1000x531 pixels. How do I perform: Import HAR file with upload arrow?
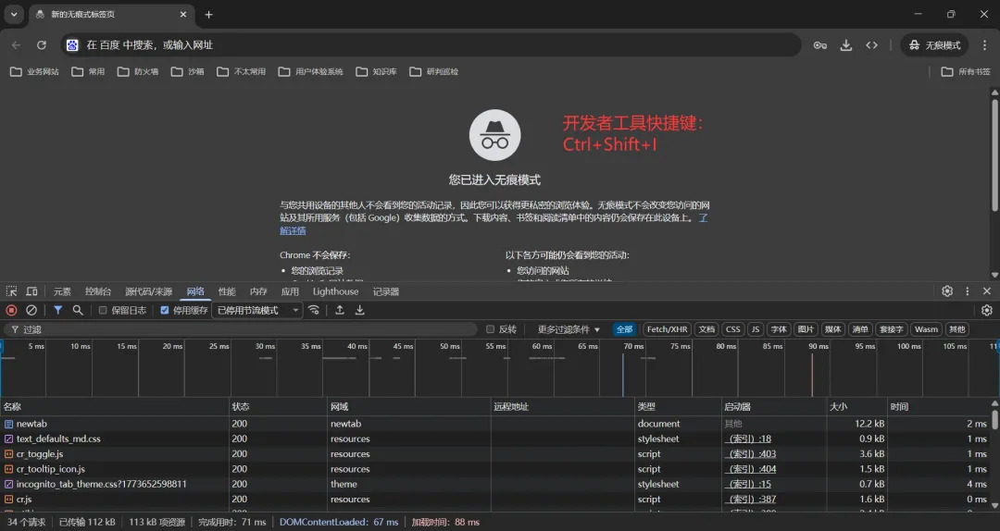(x=340, y=311)
